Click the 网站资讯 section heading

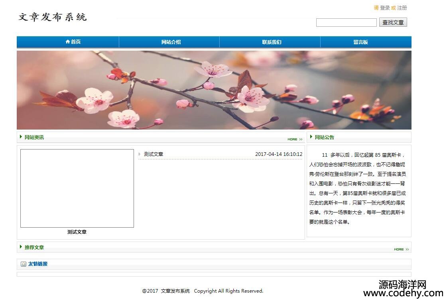(34, 137)
